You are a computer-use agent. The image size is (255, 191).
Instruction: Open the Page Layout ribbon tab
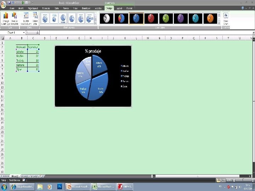(33, 8)
